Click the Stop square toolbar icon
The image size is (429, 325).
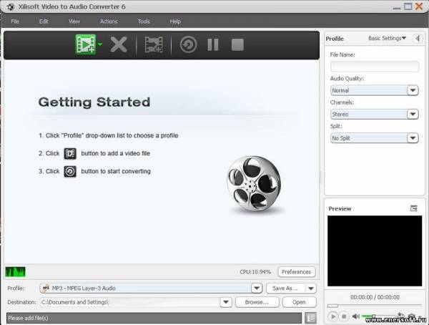[x=237, y=44]
